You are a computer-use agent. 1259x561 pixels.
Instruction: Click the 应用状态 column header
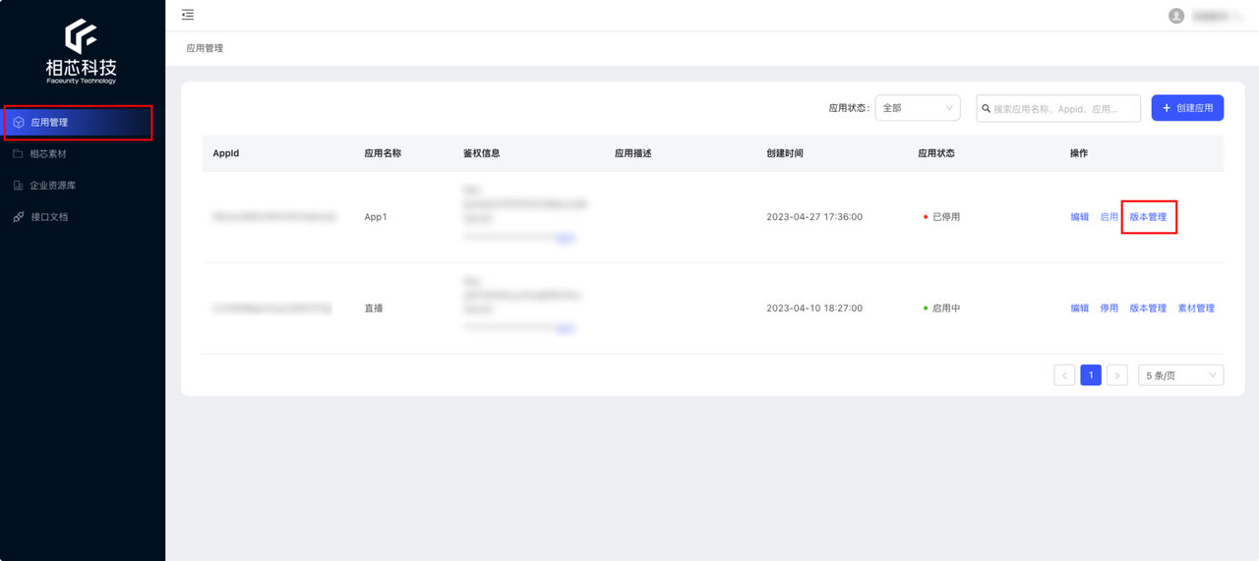pyautogui.click(x=936, y=154)
